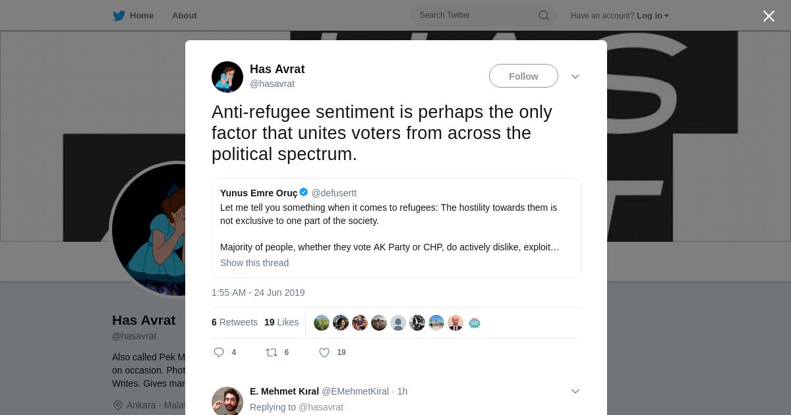Click the heart like icon
Image resolution: width=791 pixels, height=415 pixels.
[x=324, y=352]
